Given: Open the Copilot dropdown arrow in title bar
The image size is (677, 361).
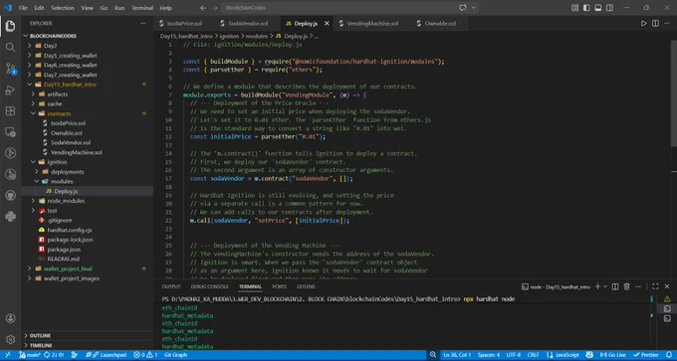Looking at the screenshot, I should click(474, 8).
